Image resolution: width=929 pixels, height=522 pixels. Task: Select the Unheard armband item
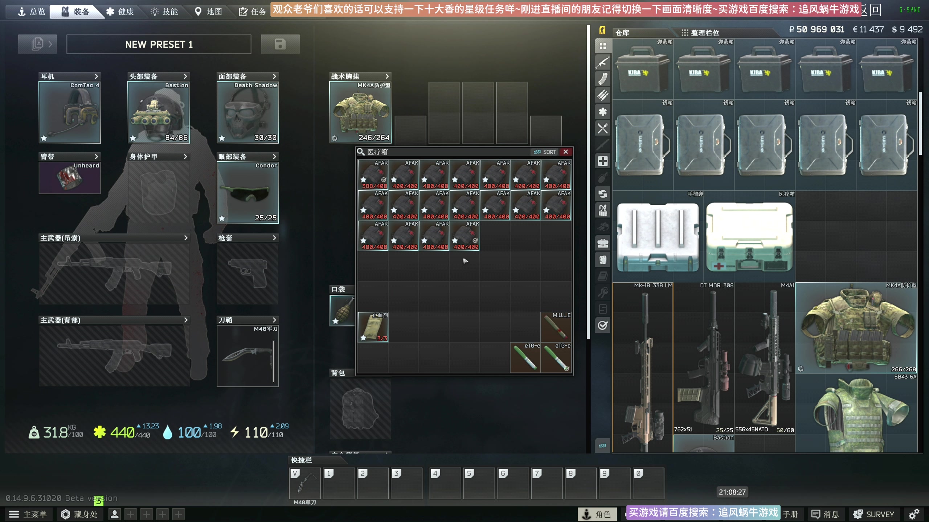click(x=70, y=178)
